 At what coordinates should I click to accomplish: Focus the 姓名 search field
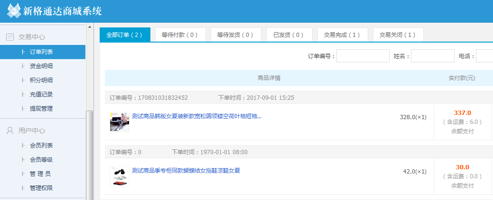(x=432, y=56)
